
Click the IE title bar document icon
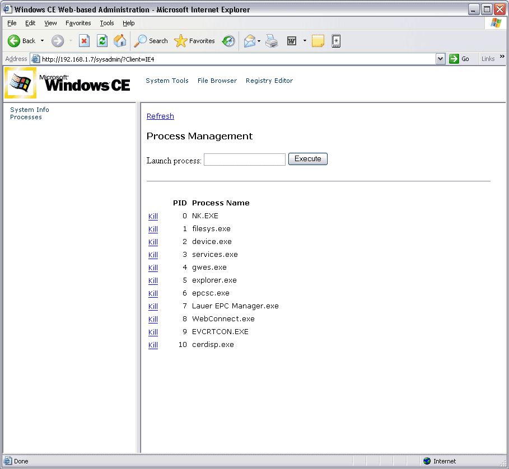8,9
